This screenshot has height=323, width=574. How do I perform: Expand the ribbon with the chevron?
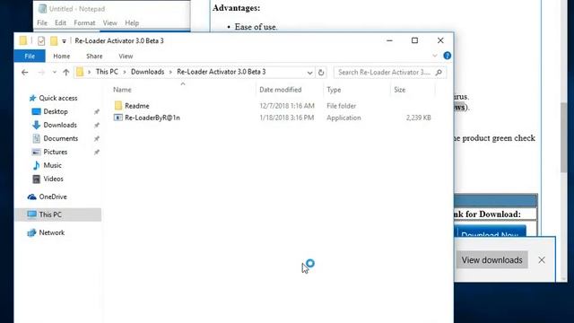click(434, 56)
